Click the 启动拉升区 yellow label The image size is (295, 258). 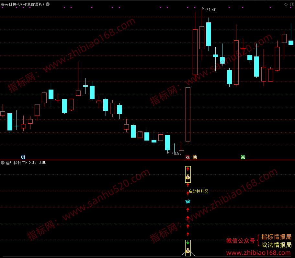click(199, 191)
